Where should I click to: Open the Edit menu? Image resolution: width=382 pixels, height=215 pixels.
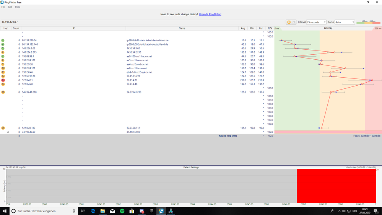(x=10, y=7)
